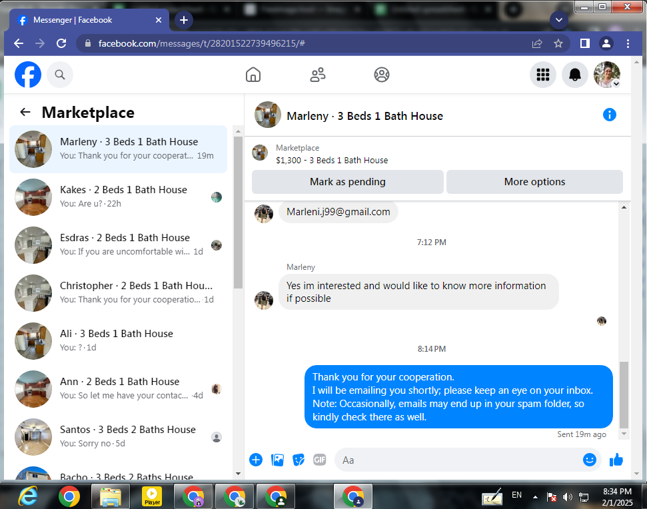Image resolution: width=647 pixels, height=509 pixels.
Task: Choose a sticker icon
Action: [x=299, y=460]
